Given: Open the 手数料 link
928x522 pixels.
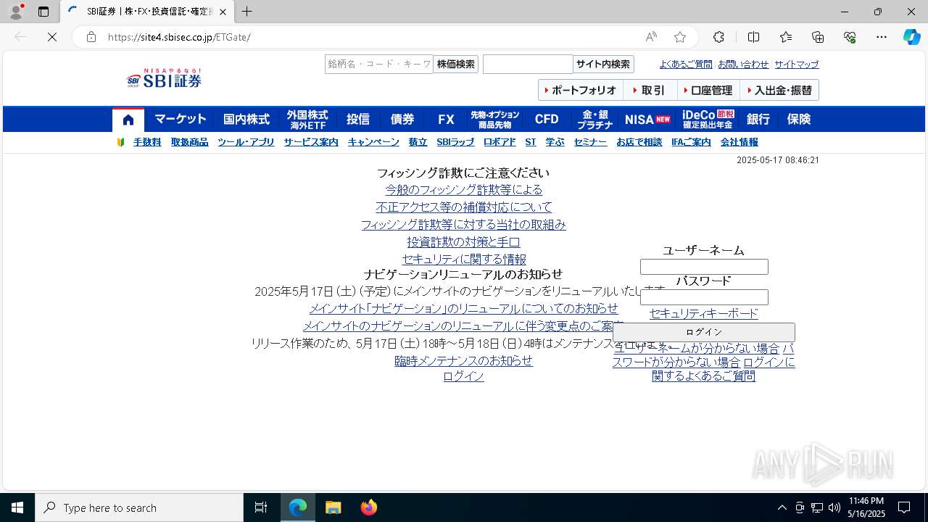Looking at the screenshot, I should click(147, 142).
